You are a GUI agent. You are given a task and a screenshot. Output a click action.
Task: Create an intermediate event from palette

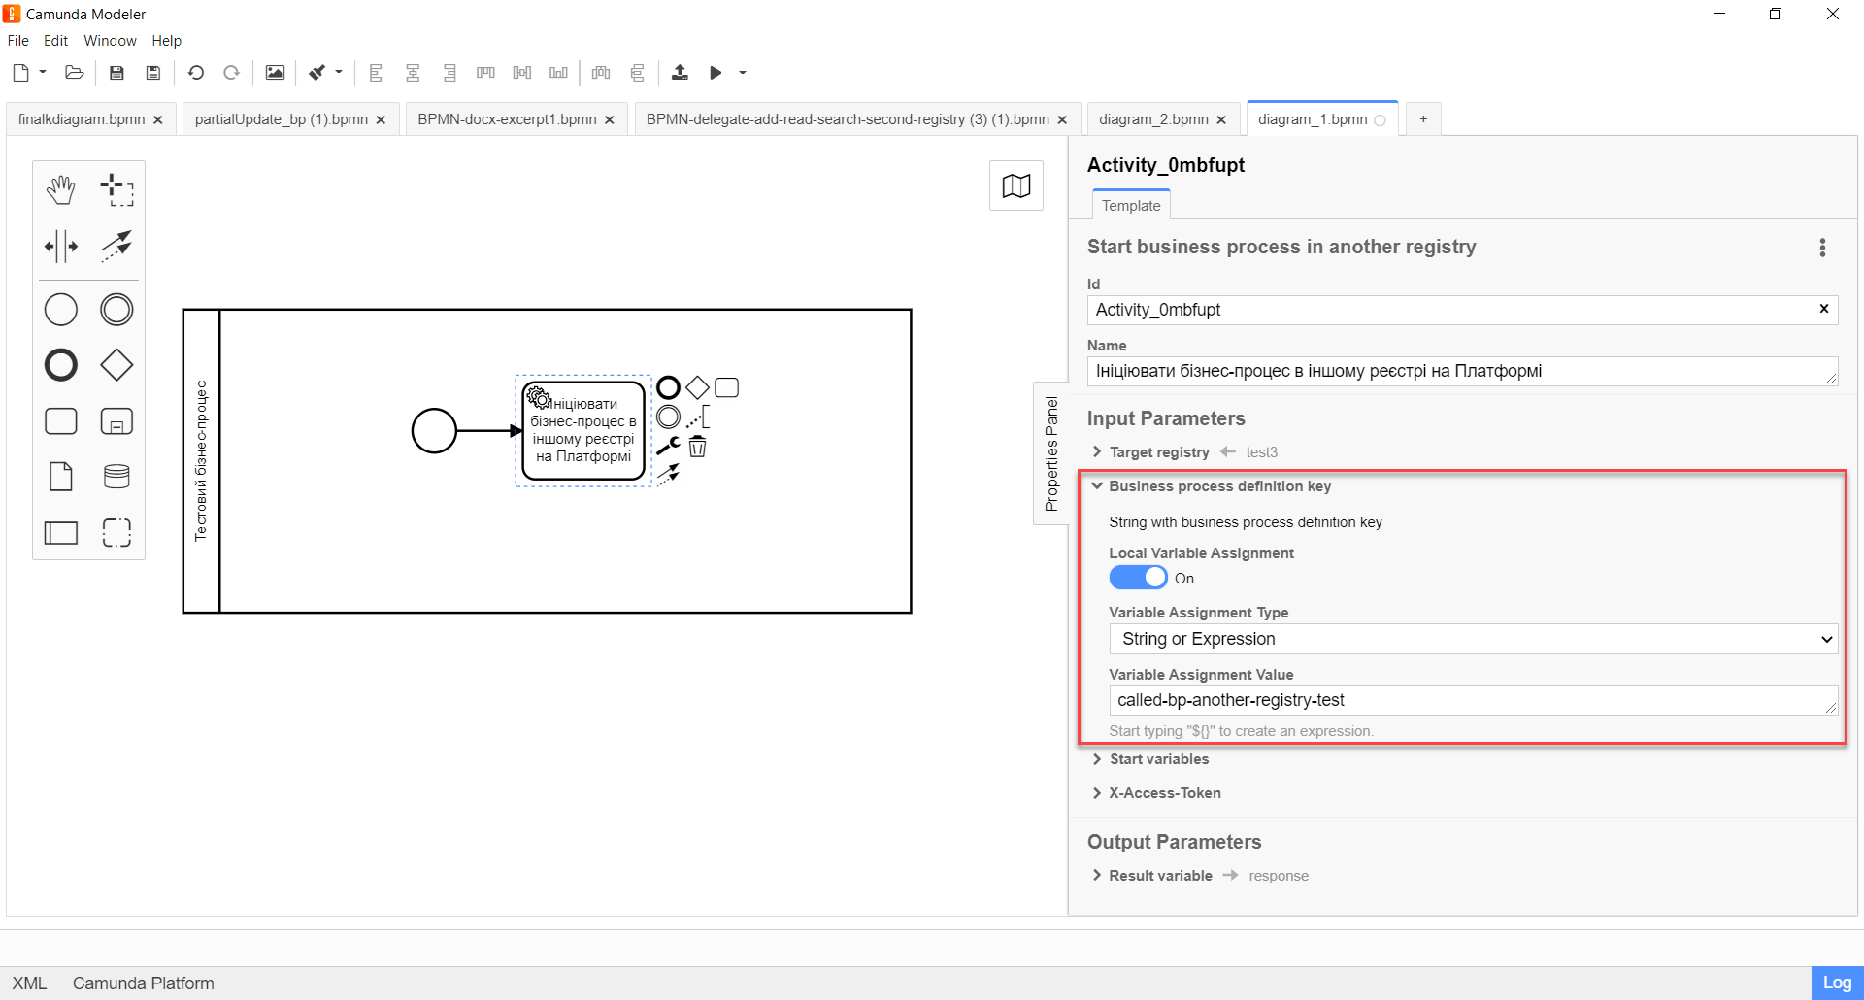[x=116, y=310]
